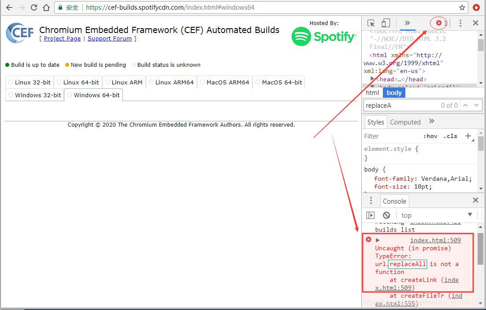
Task: Add new style rule plus icon
Action: (468, 136)
